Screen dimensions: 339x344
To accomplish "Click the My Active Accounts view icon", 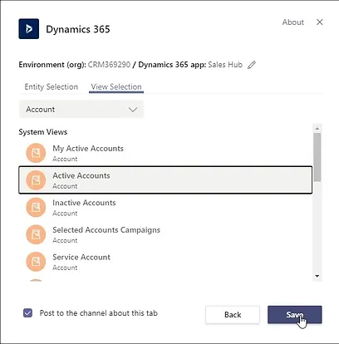I will (x=36, y=153).
